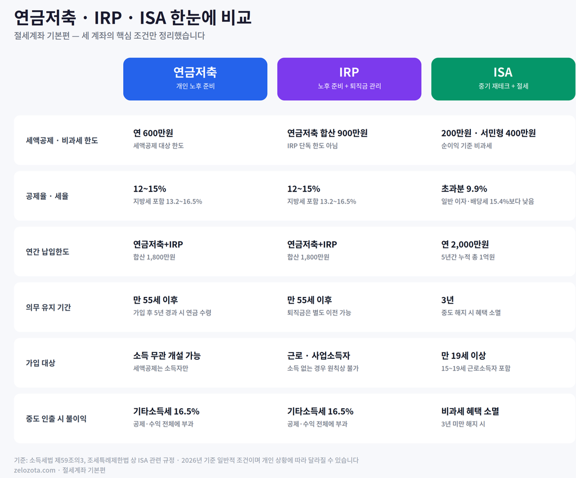
Task: Click the row label '중도 인출 시 불이익'
Action: [x=56, y=418]
